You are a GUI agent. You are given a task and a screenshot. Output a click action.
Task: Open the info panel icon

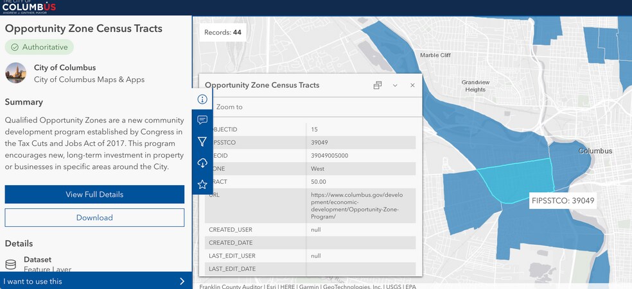[x=202, y=99]
